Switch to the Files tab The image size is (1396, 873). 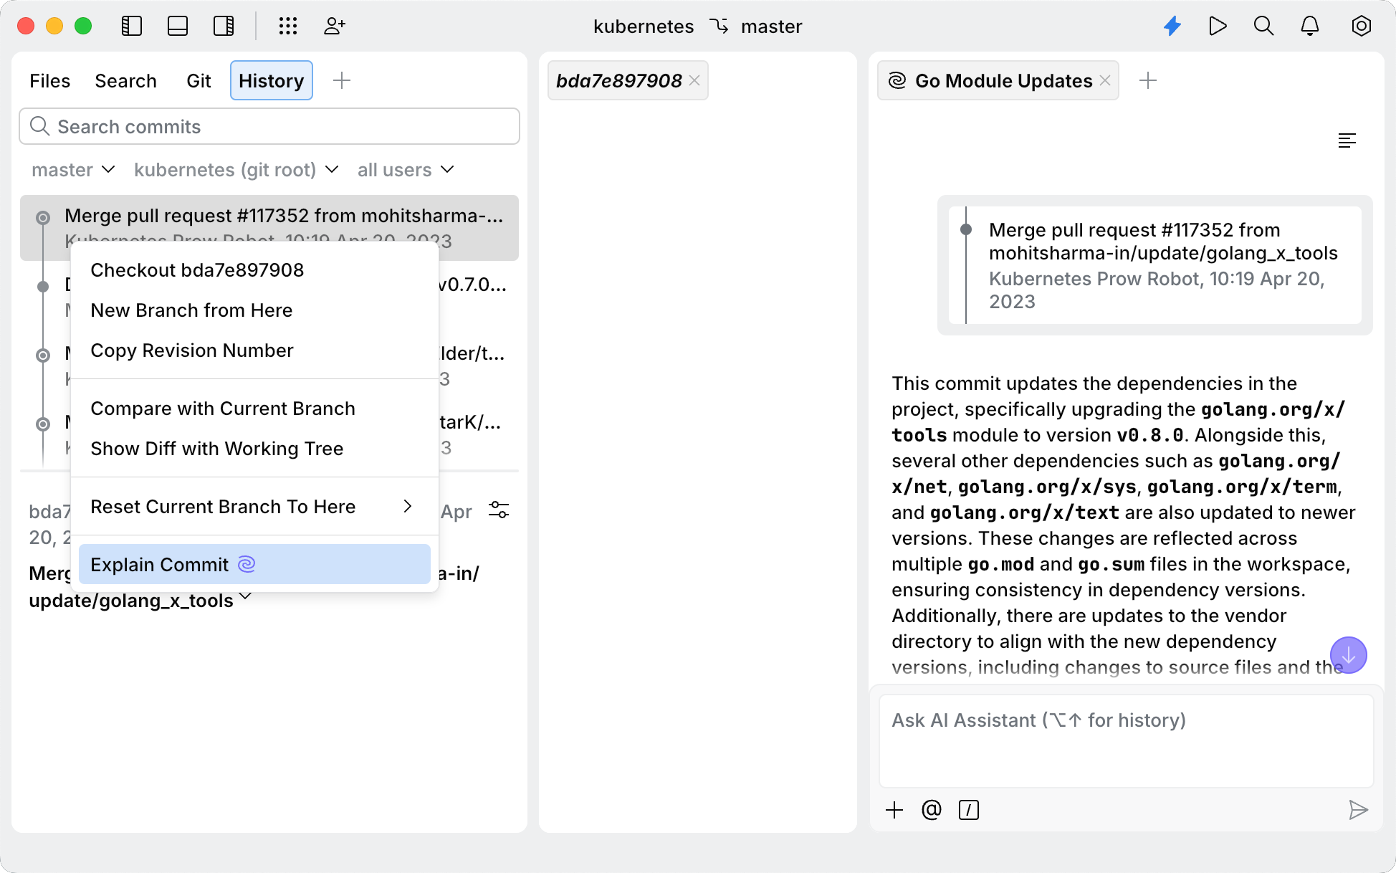click(x=50, y=81)
